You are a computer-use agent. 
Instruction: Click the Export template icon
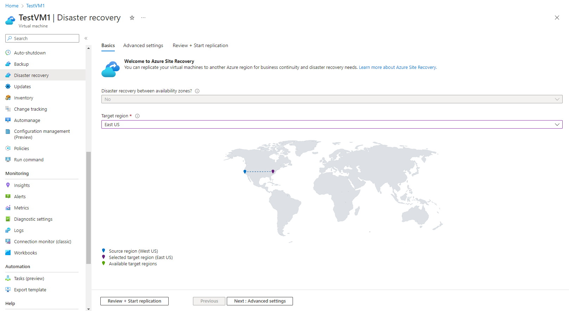pyautogui.click(x=8, y=290)
